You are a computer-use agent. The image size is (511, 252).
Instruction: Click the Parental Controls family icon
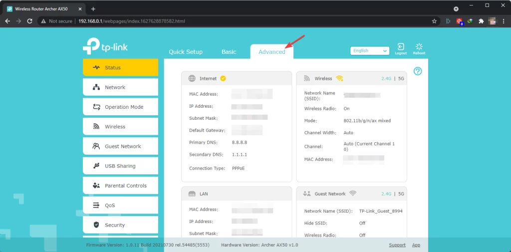[96, 186]
